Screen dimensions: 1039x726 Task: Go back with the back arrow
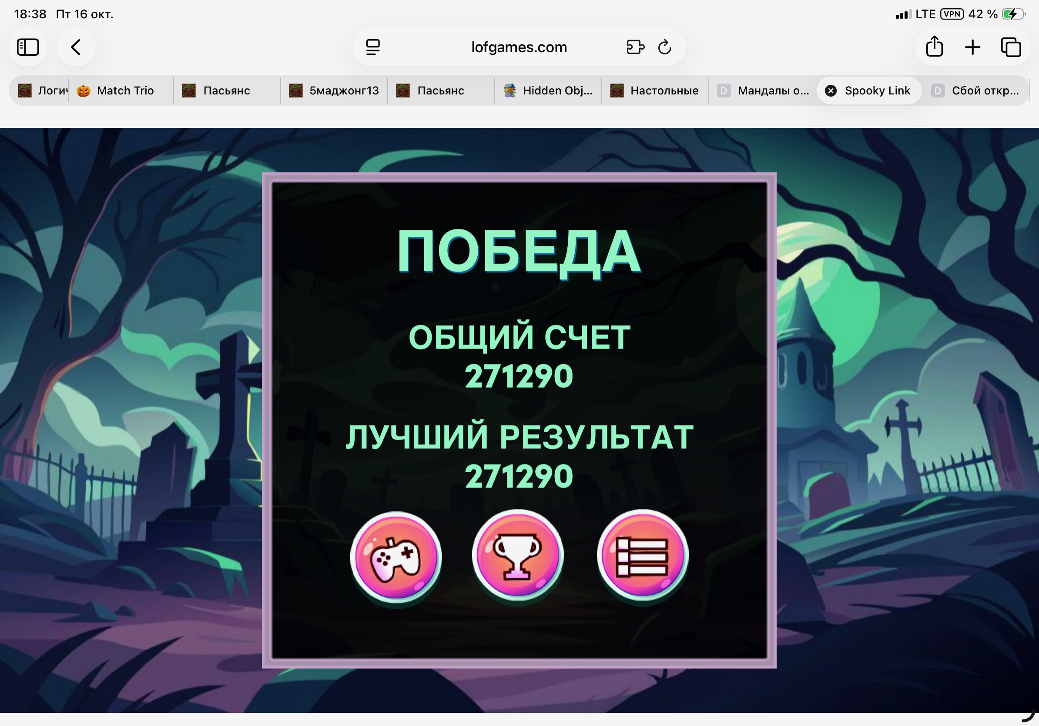[x=76, y=47]
